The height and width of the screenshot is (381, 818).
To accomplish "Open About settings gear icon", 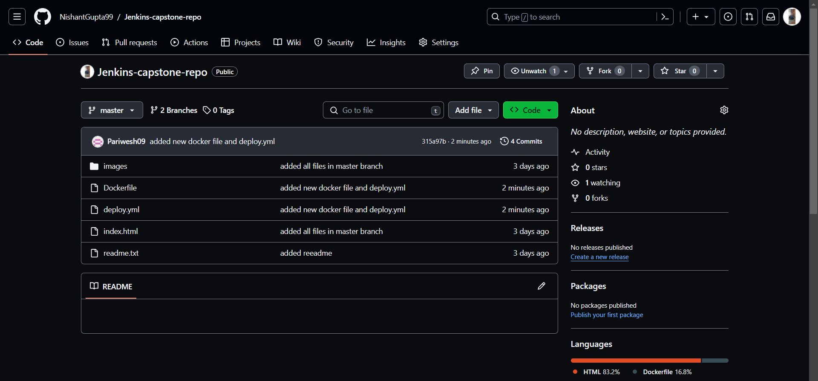I will pyautogui.click(x=724, y=110).
